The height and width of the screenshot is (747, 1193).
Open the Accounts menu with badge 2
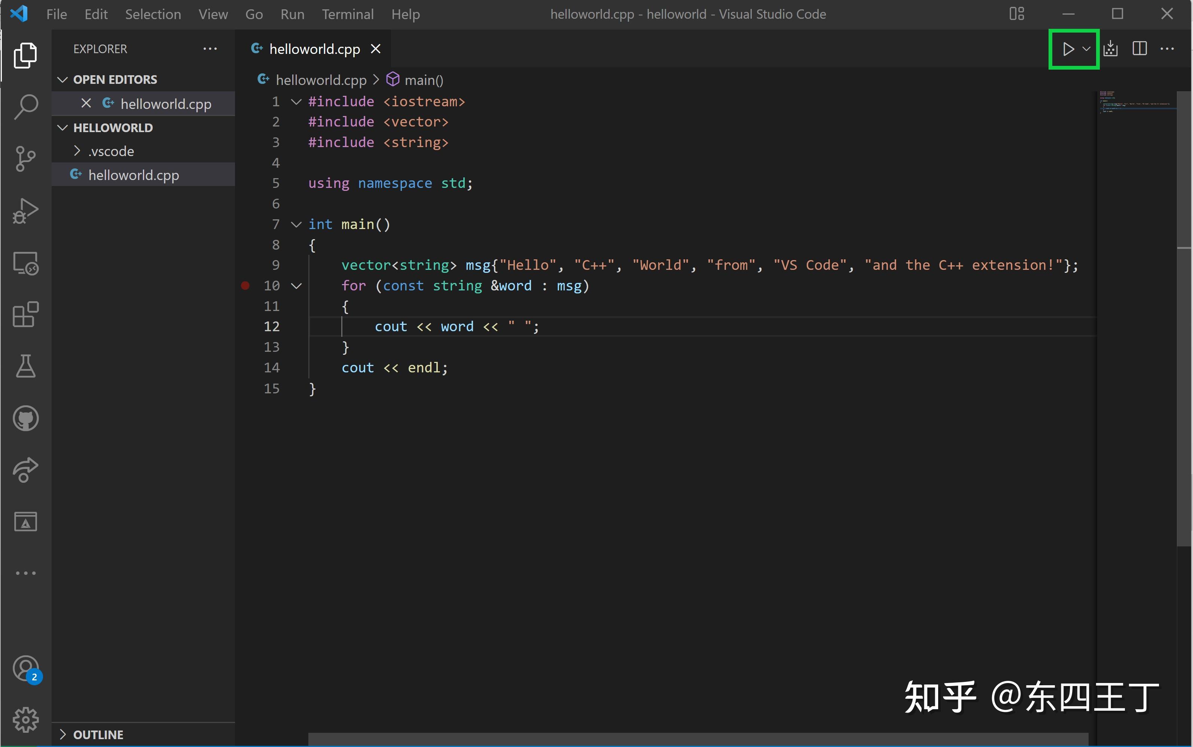26,670
